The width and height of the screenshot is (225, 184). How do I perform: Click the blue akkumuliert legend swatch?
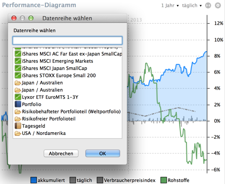click(x=34, y=180)
